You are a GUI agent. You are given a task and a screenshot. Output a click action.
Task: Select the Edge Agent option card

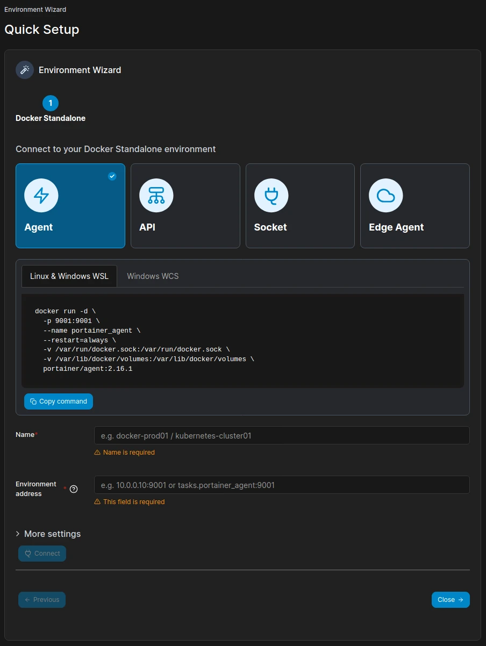(414, 206)
